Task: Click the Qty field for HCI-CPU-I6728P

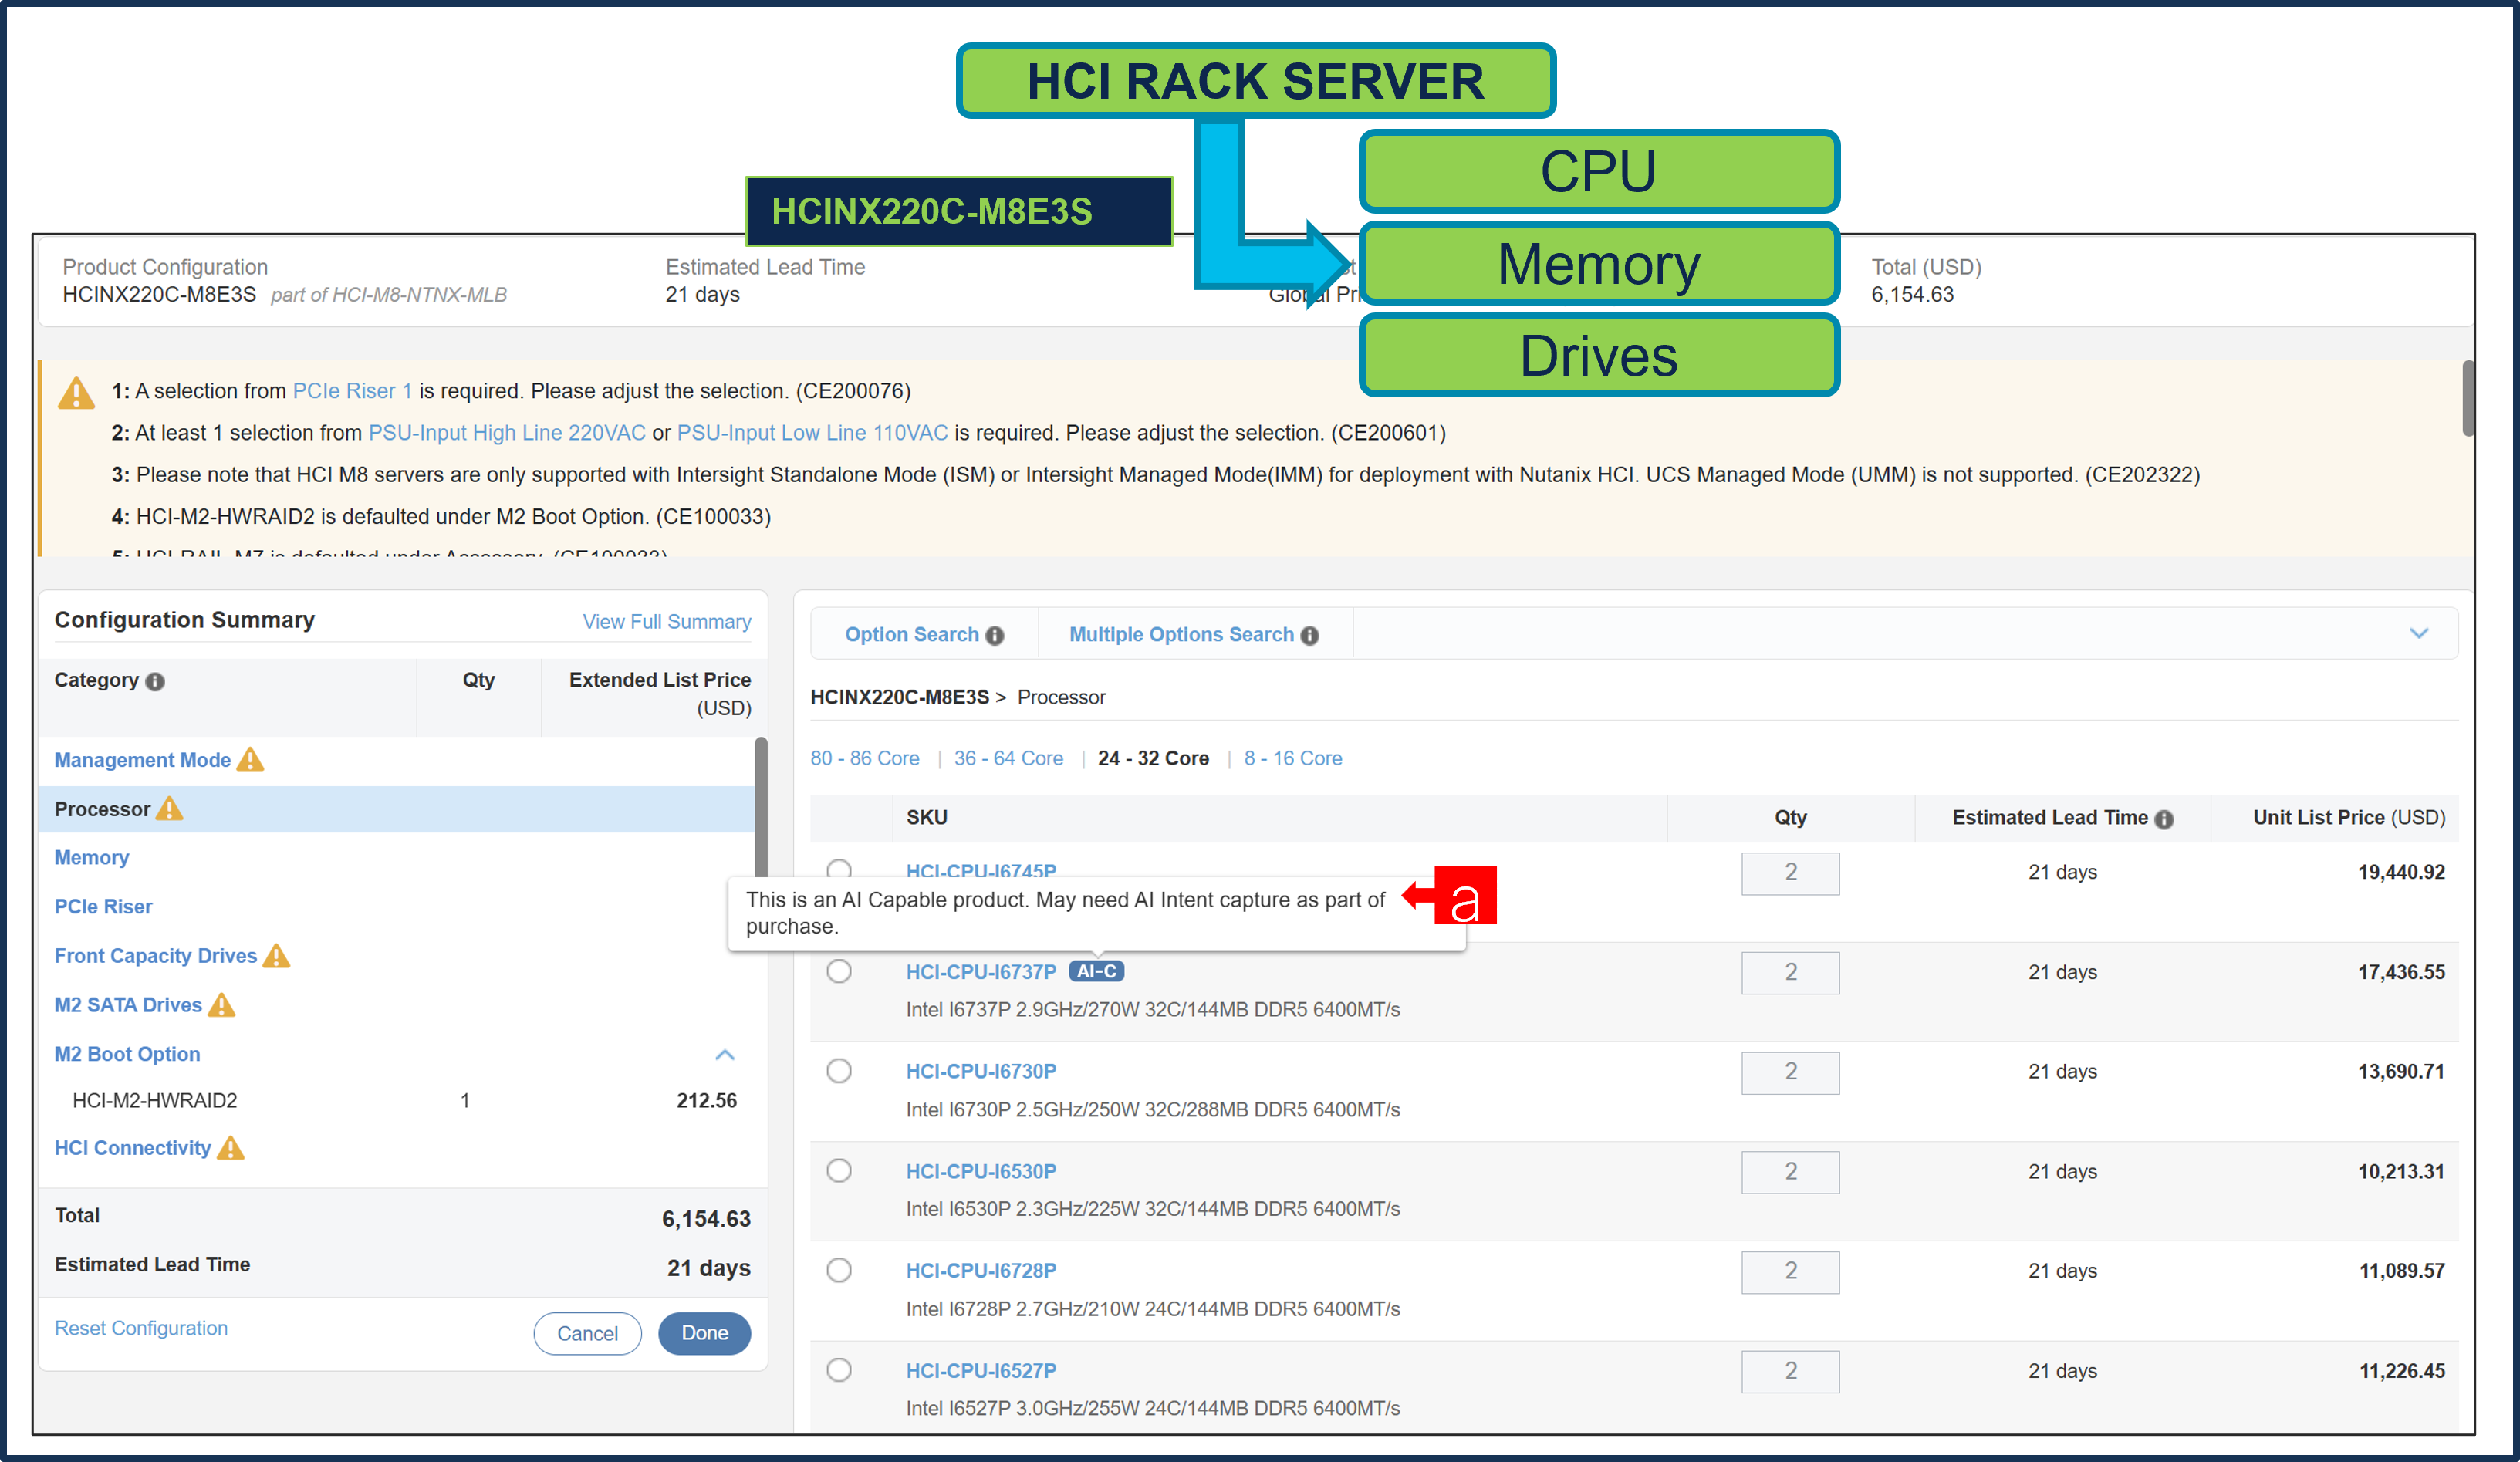Action: click(1790, 1272)
